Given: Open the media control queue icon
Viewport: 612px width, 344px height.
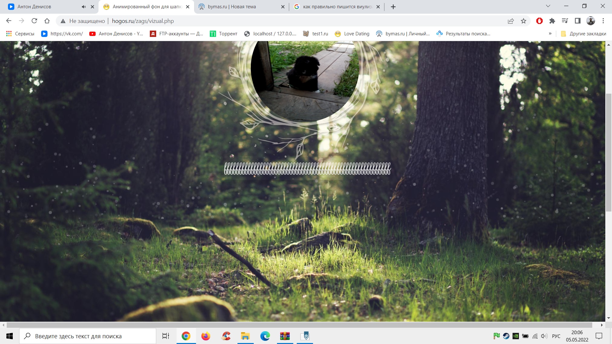Looking at the screenshot, I should point(565,21).
